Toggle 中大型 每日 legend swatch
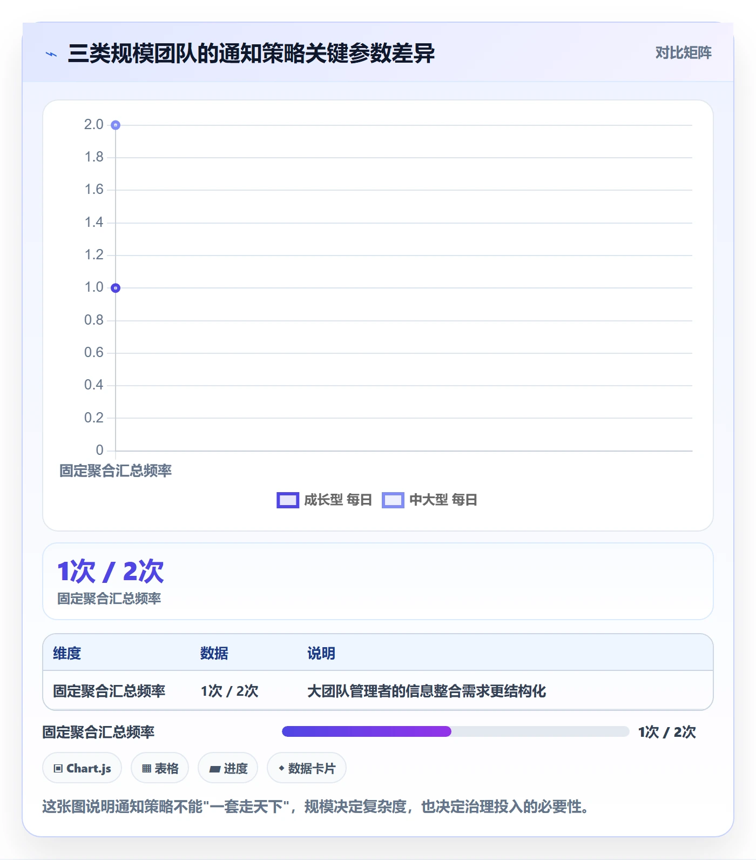Viewport: 756px width, 860px height. (393, 500)
